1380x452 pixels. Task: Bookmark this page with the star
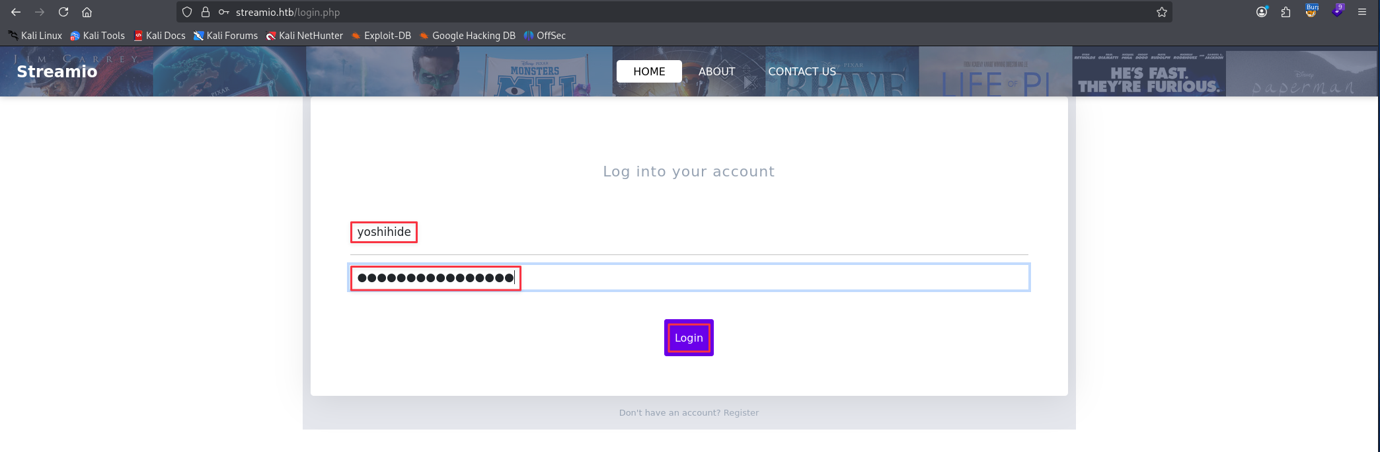click(1162, 12)
